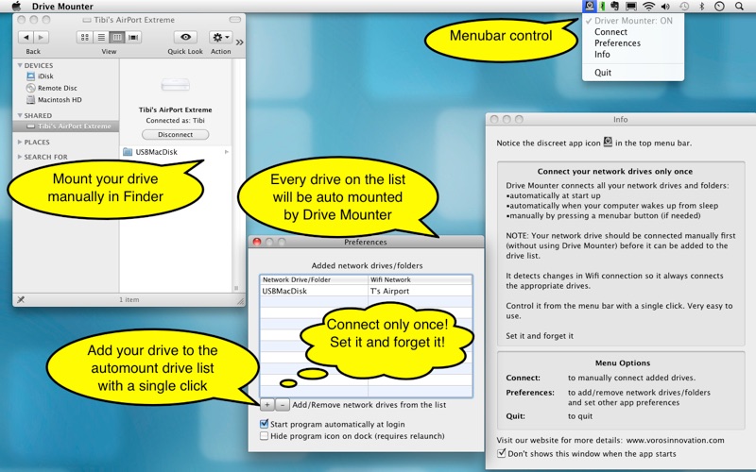Switch Finder to list view
The height and width of the screenshot is (472, 756).
coord(100,37)
